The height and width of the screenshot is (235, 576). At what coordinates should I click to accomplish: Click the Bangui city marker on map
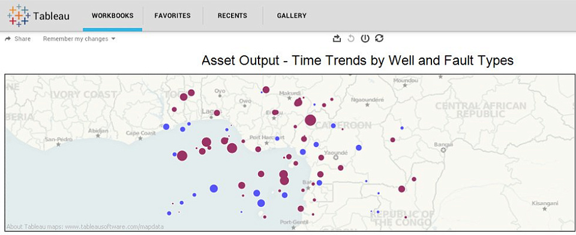tap(443, 150)
